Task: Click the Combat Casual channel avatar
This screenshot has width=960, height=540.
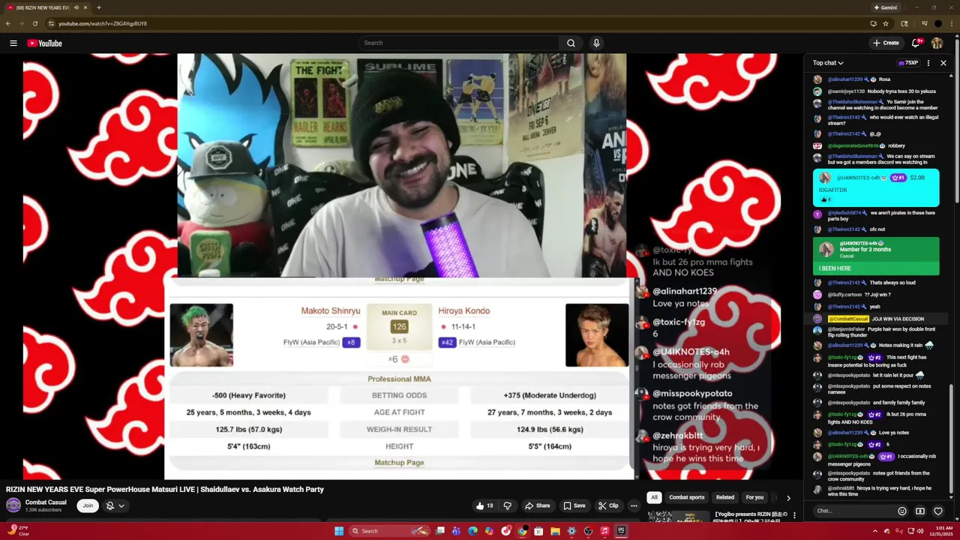Action: click(x=13, y=505)
